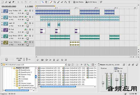Minimize the Loop Techno track height
This screenshot has height=95, width=140.
(x=2, y=10)
